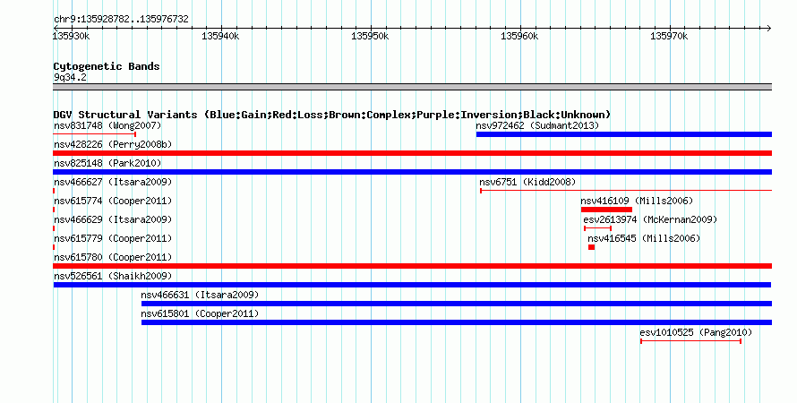This screenshot has height=403, width=797.
Task: Click the 9q34.2 band label
Action: (70, 78)
